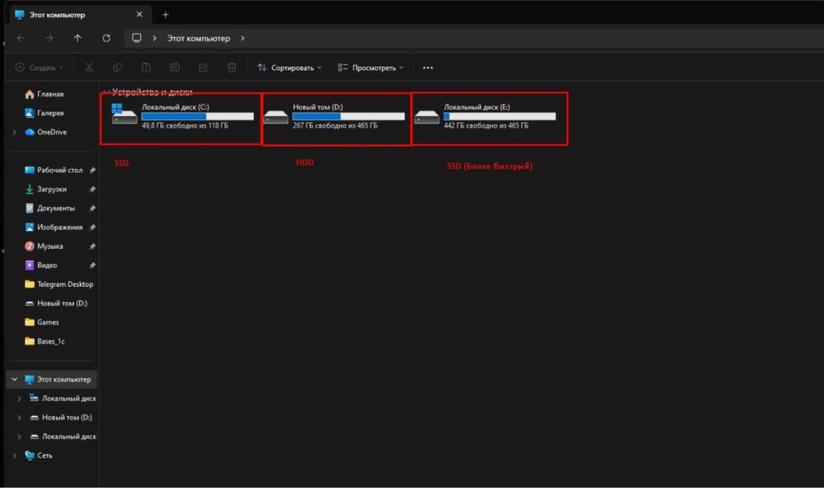Open OneDrive in sidebar
Image resolution: width=824 pixels, height=488 pixels.
(x=52, y=132)
